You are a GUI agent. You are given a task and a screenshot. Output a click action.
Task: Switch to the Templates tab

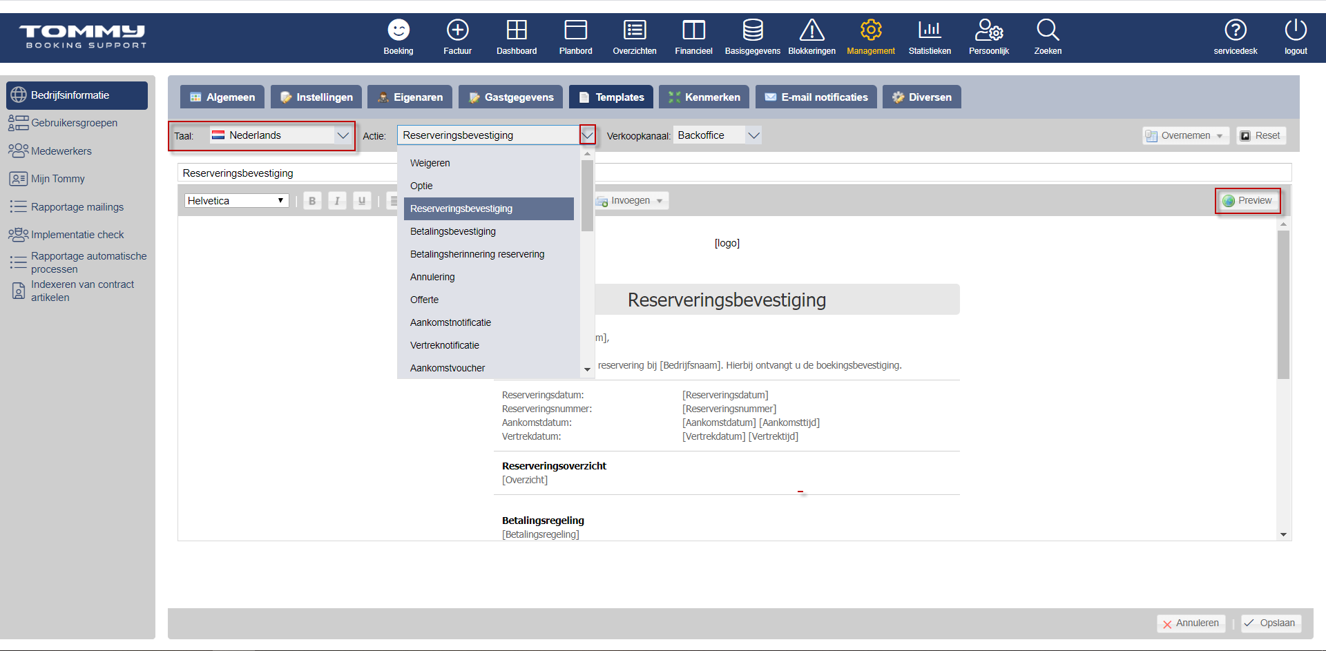point(611,97)
